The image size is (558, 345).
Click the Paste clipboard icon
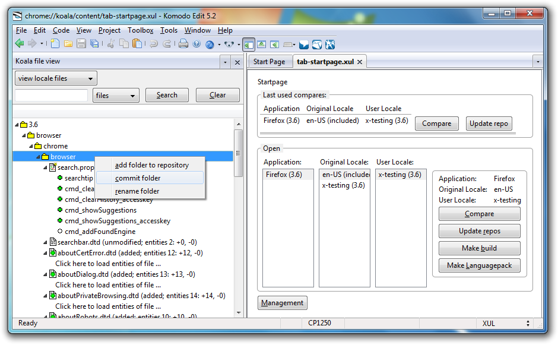(137, 44)
